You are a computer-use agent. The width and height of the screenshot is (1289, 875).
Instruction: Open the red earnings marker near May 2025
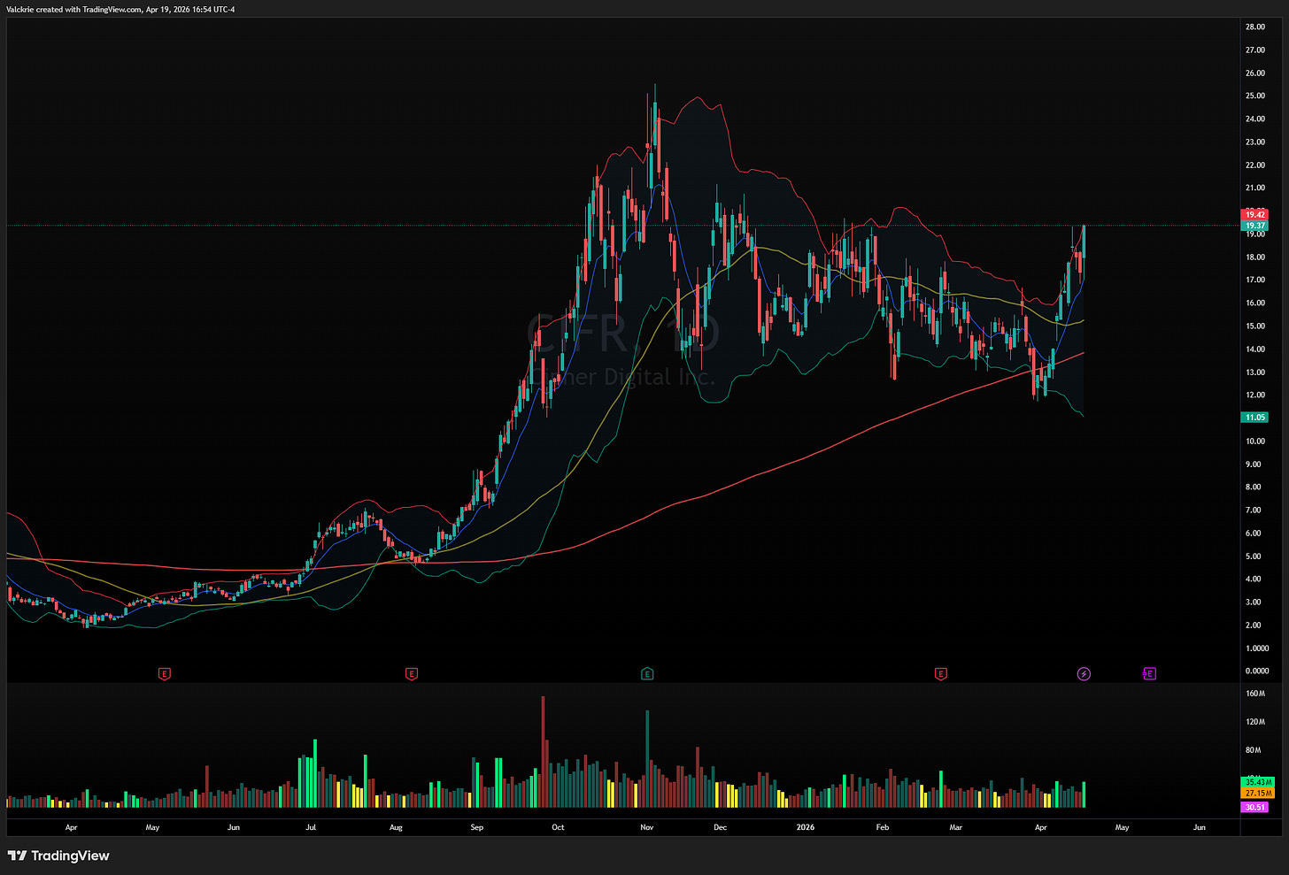tap(164, 674)
